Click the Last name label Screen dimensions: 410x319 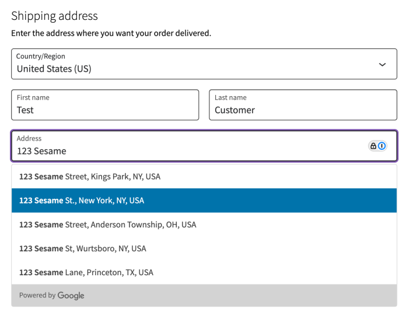click(x=230, y=97)
